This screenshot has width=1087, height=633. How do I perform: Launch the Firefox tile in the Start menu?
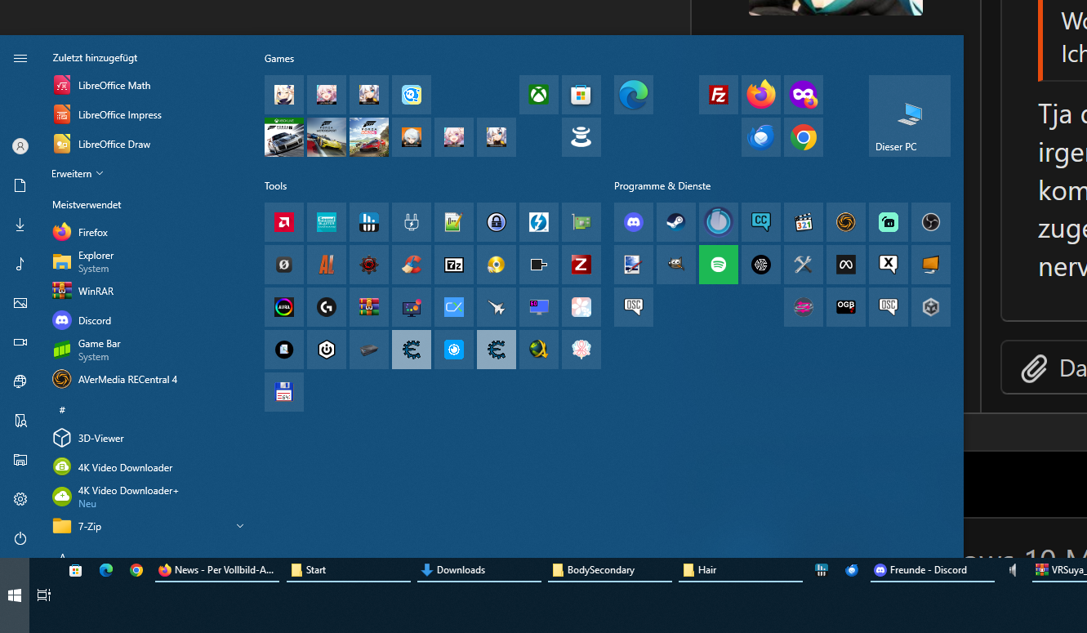tap(761, 95)
